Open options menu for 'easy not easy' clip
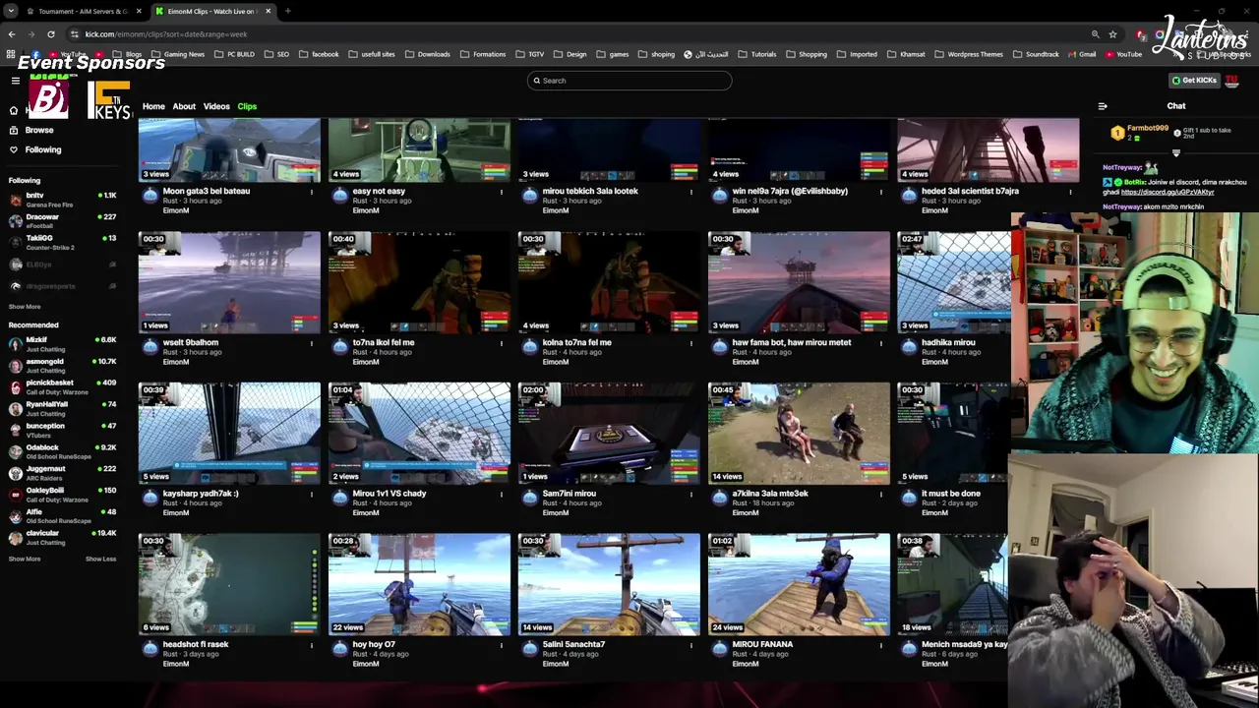Viewport: 1259px width, 708px height. pos(502,192)
